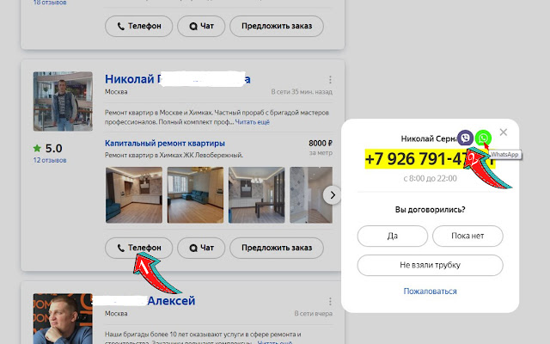Click Ремонт квартир в Химках ЖК Левобережный text

174,155
